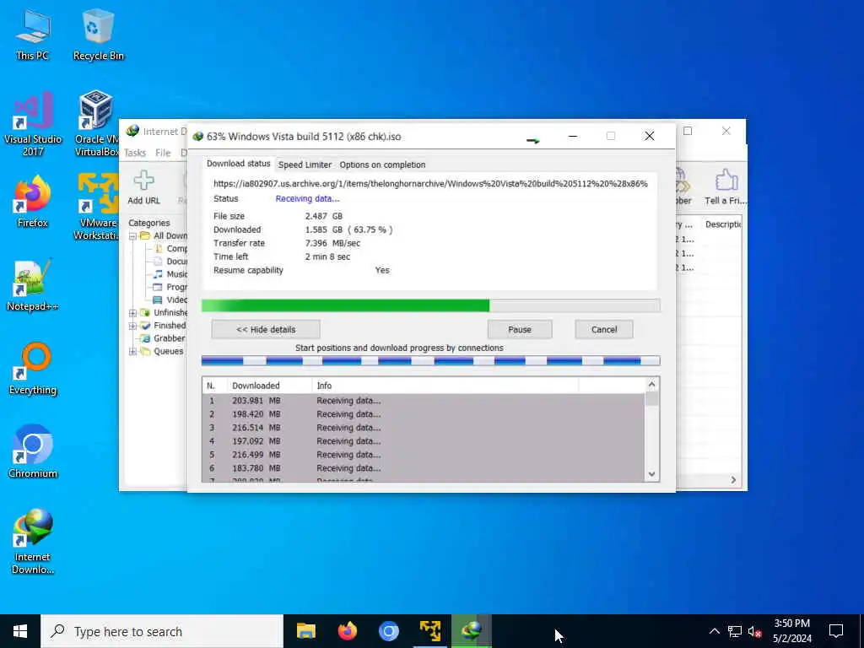The image size is (864, 648).
Task: Launch Notepad++ desktop shortcut
Action: [x=33, y=285]
